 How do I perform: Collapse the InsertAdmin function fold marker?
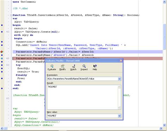coord(11,15)
